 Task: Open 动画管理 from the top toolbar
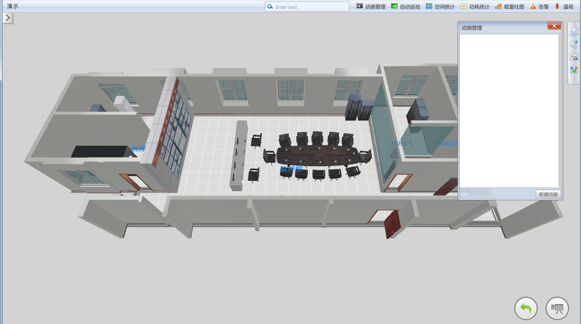point(371,6)
